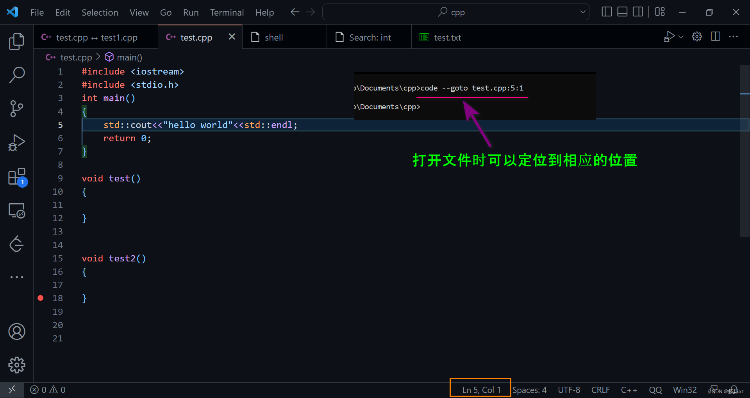Open the Remote Explorer view
Image resolution: width=750 pixels, height=398 pixels.
pos(16,211)
